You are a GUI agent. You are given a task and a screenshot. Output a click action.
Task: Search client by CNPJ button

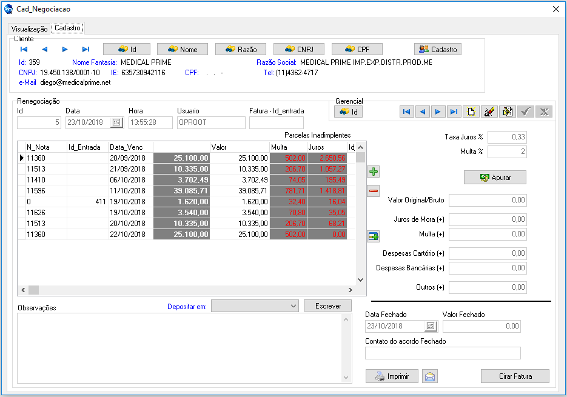(298, 50)
